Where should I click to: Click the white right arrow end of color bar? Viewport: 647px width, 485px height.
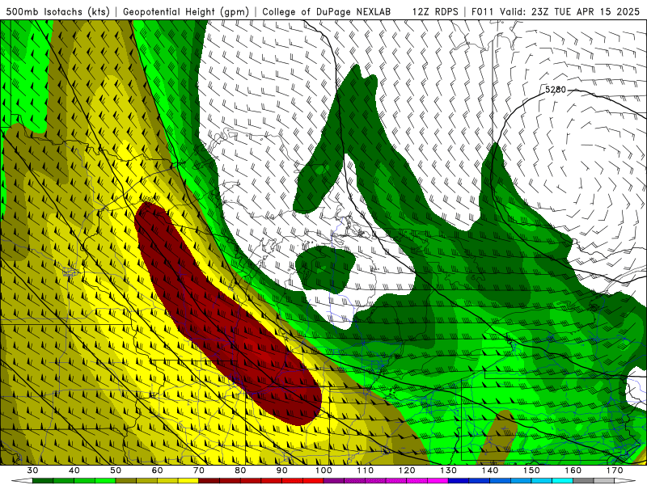tap(625, 481)
